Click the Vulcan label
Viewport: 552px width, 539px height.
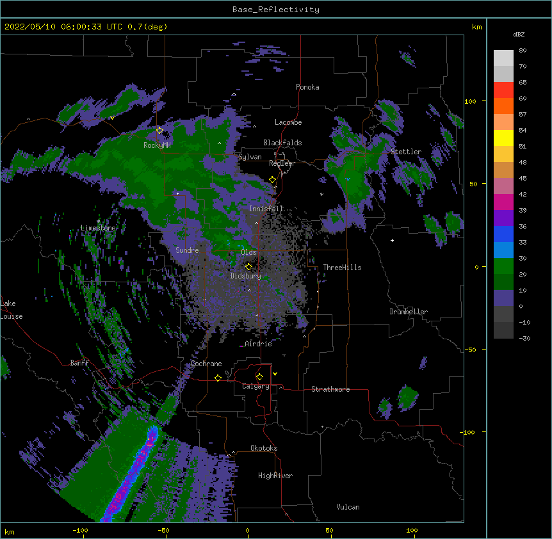[x=348, y=507]
